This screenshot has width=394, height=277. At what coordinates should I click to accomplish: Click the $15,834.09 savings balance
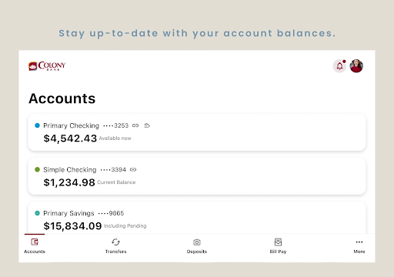72,226
